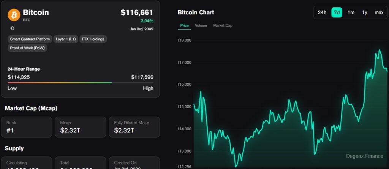Image resolution: width=389 pixels, height=169 pixels.
Task: Select the 24h chart range
Action: (x=322, y=13)
